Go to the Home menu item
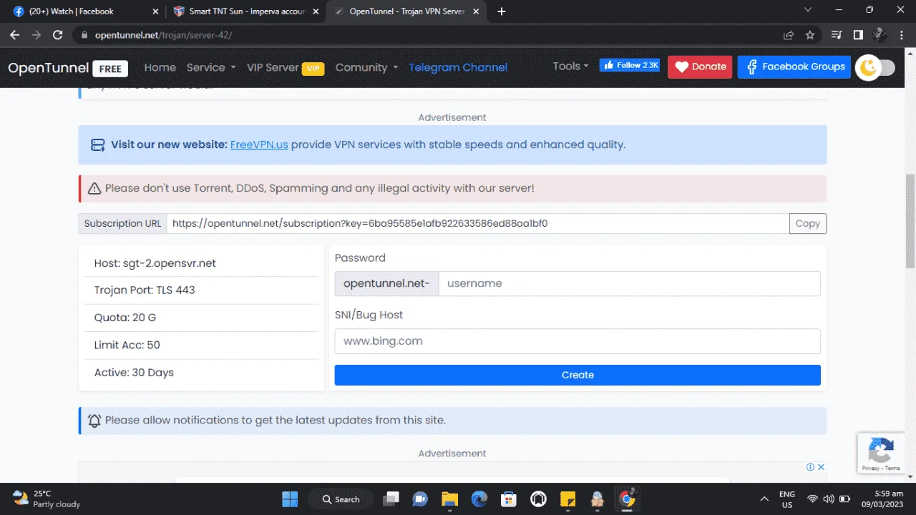Viewport: 916px width, 515px height. coord(160,67)
